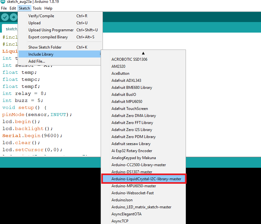The image size is (261, 224).
Task: Choose Add File... menu entry
Action: click(x=60, y=61)
